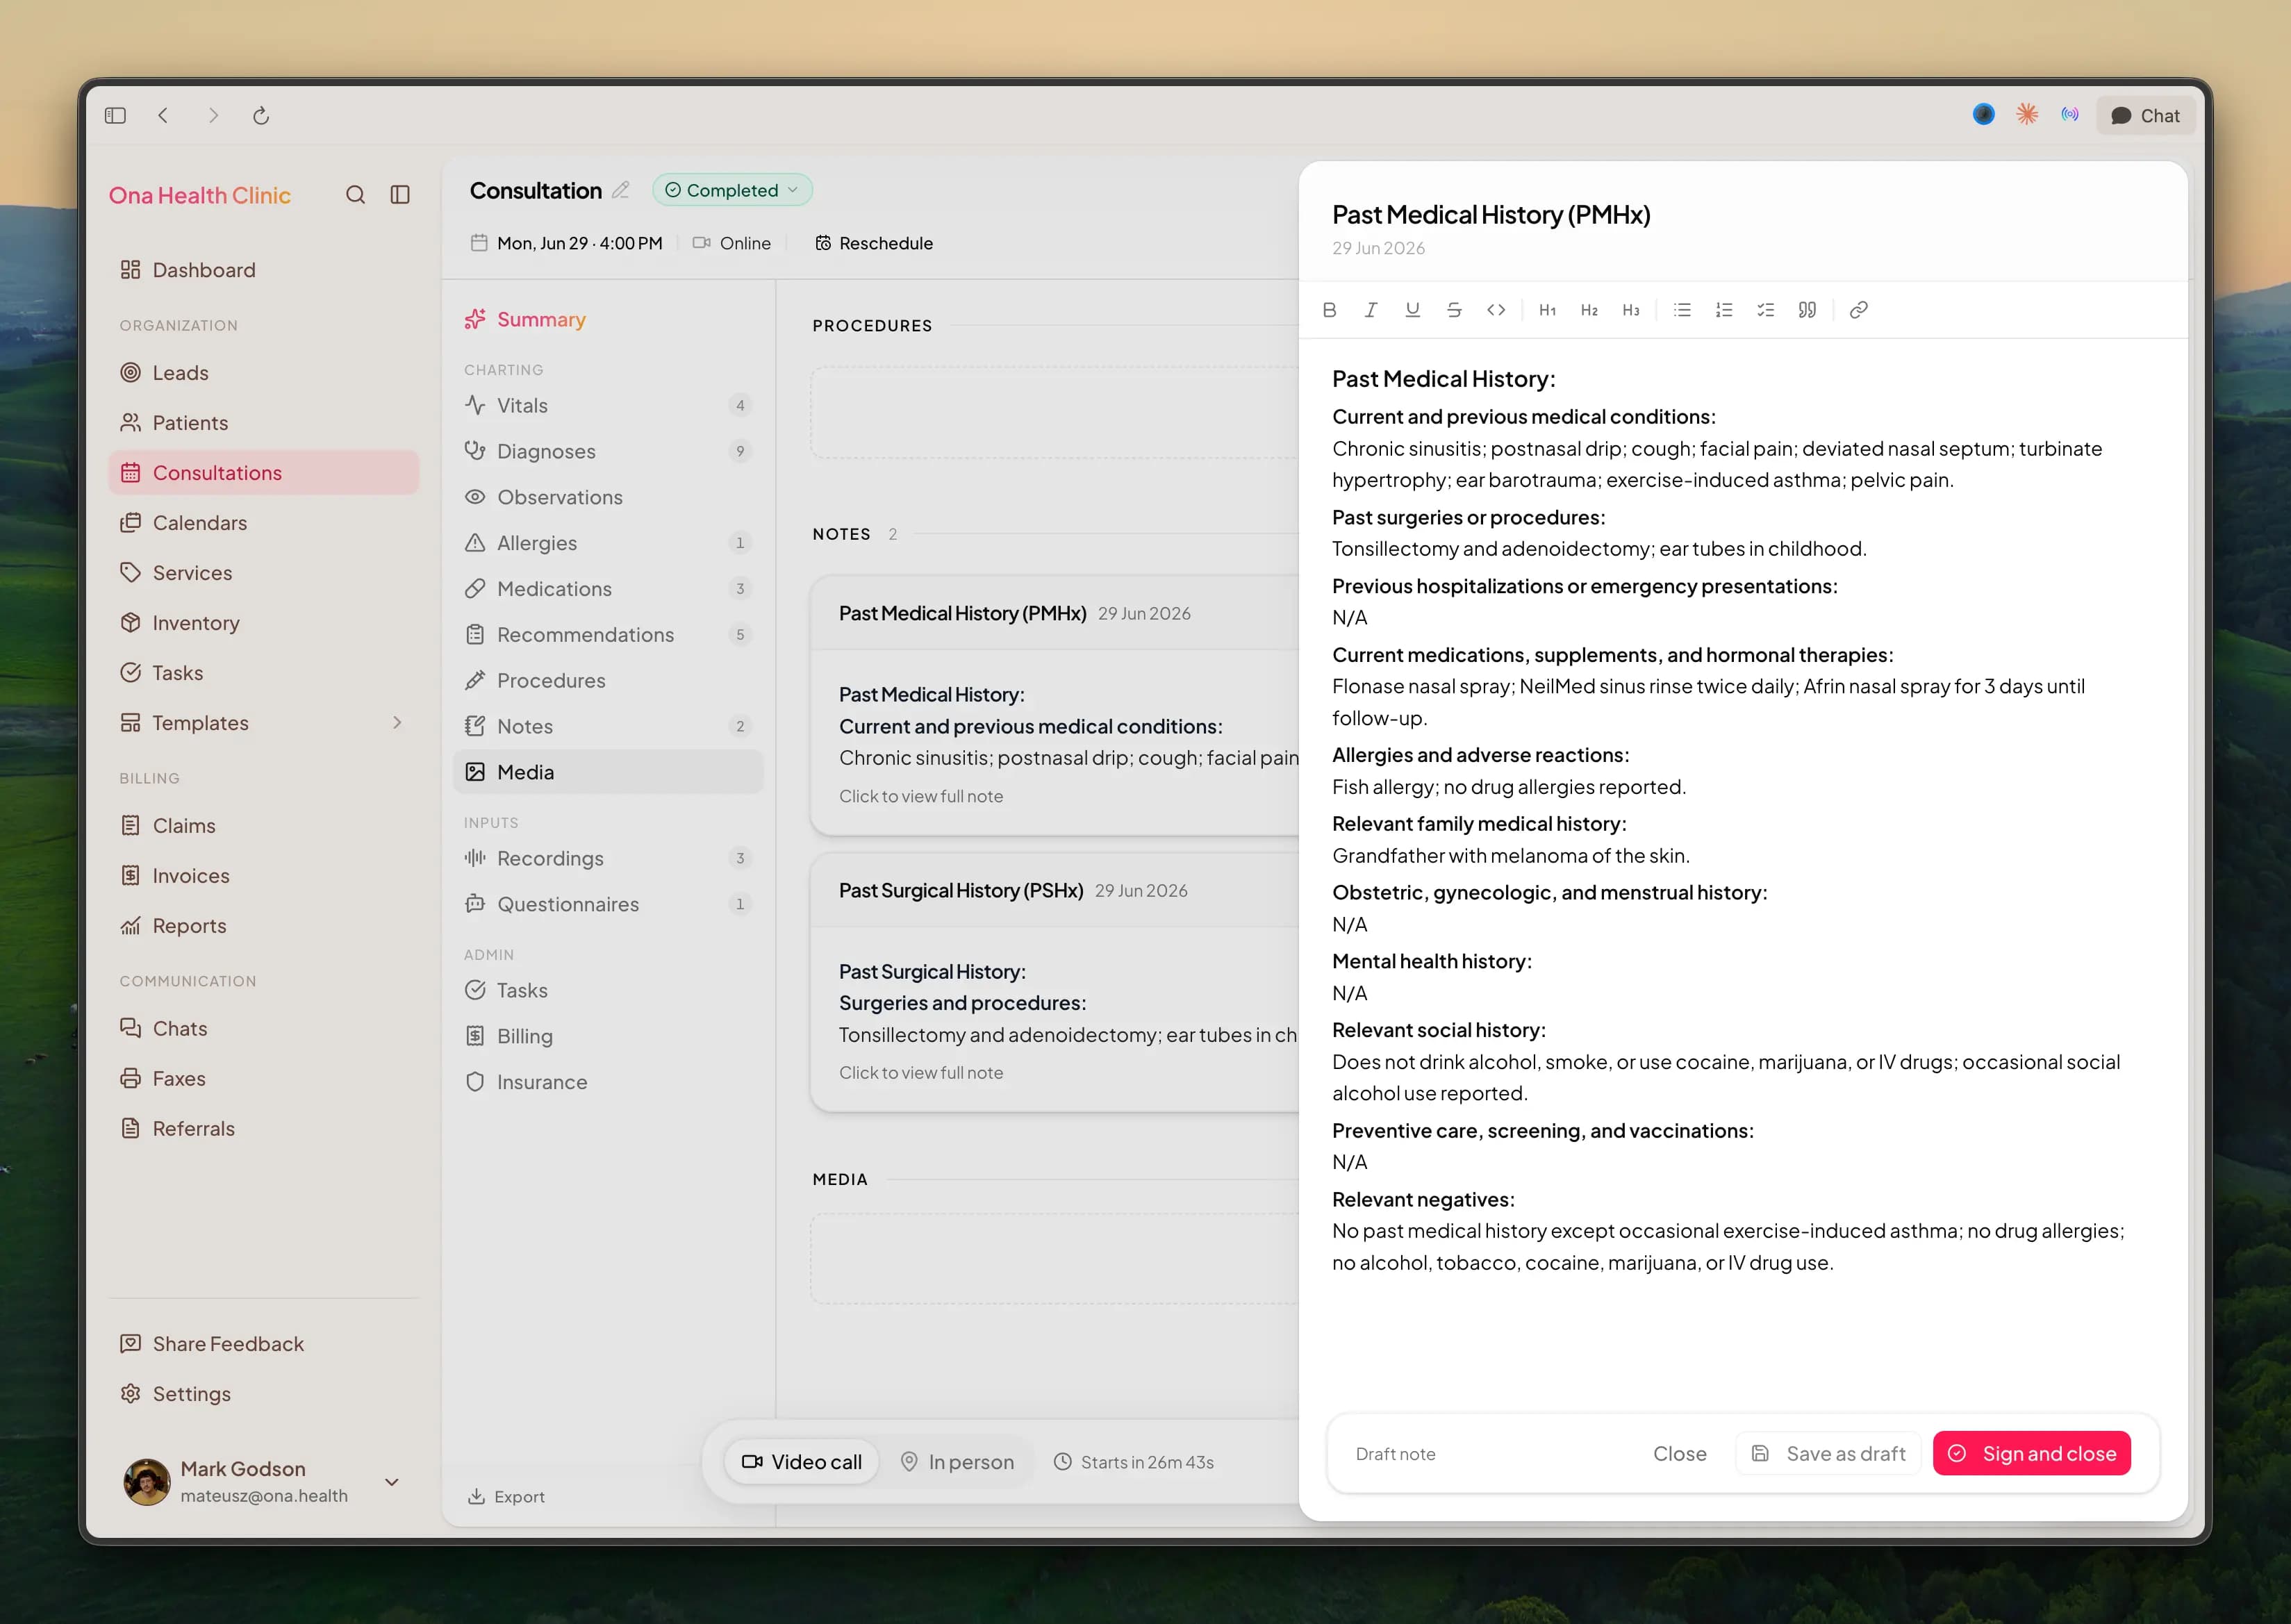Screen dimensions: 2291x1624
Task: Open the Past Surgical History note card
Action: coord(1055,981)
